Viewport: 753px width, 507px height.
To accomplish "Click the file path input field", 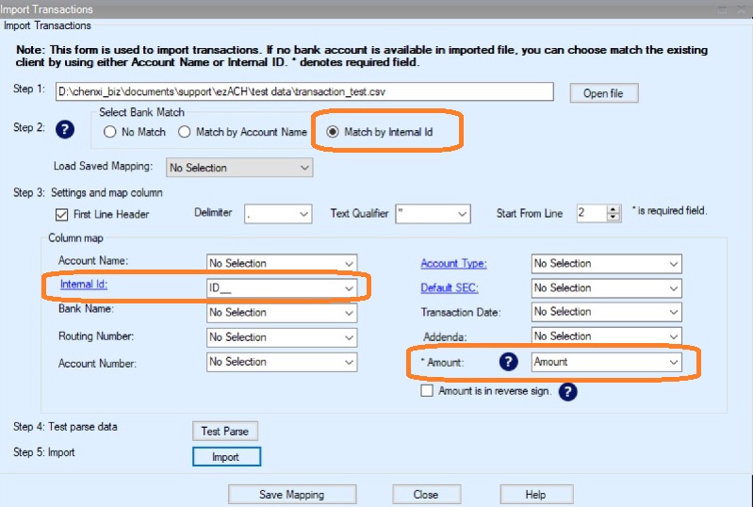I will [302, 92].
